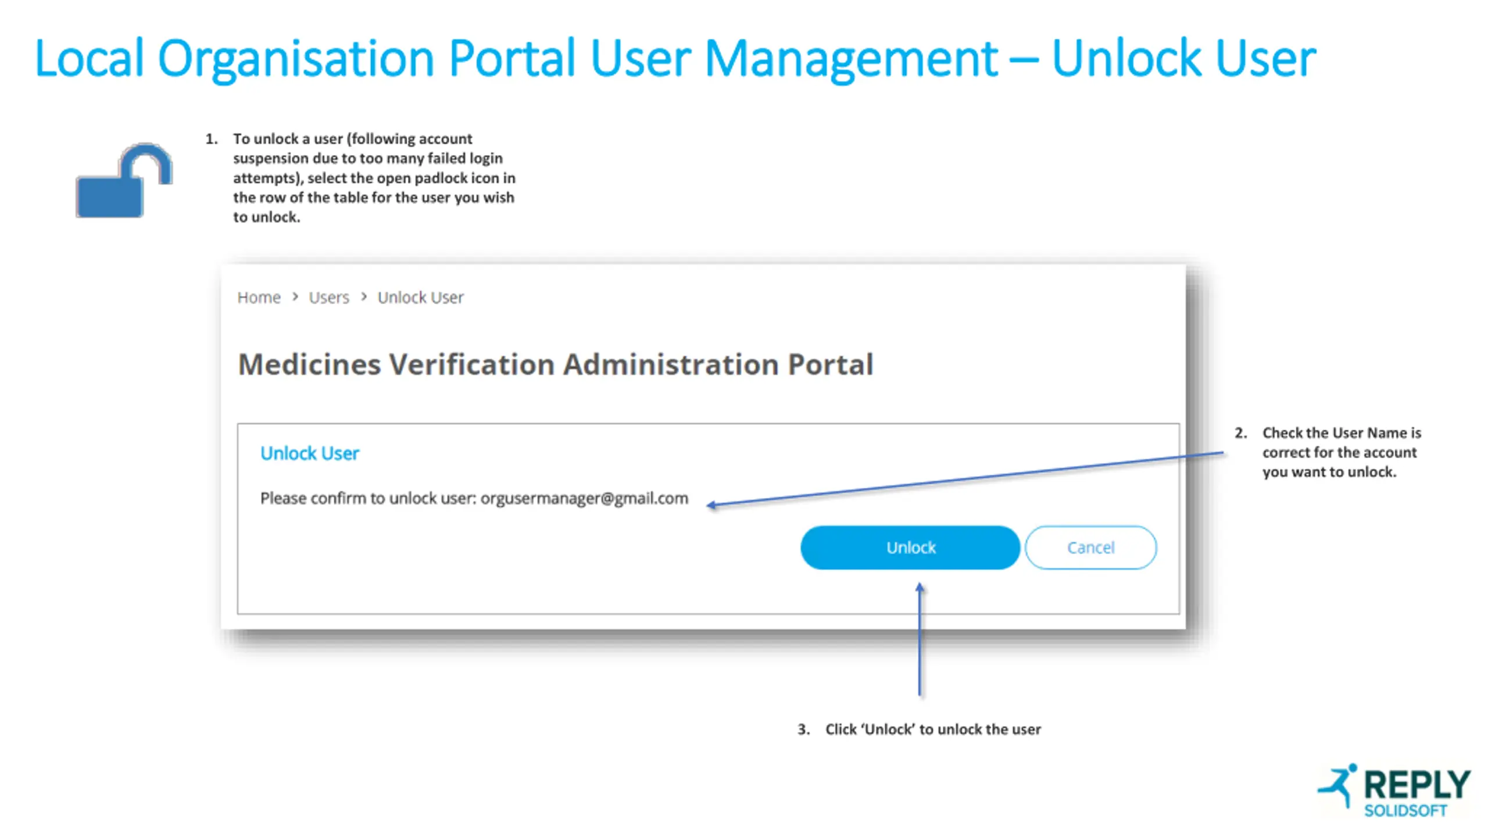Click the slide title about Unlock User
Viewport: 1488px width, 837px height.
coord(674,58)
